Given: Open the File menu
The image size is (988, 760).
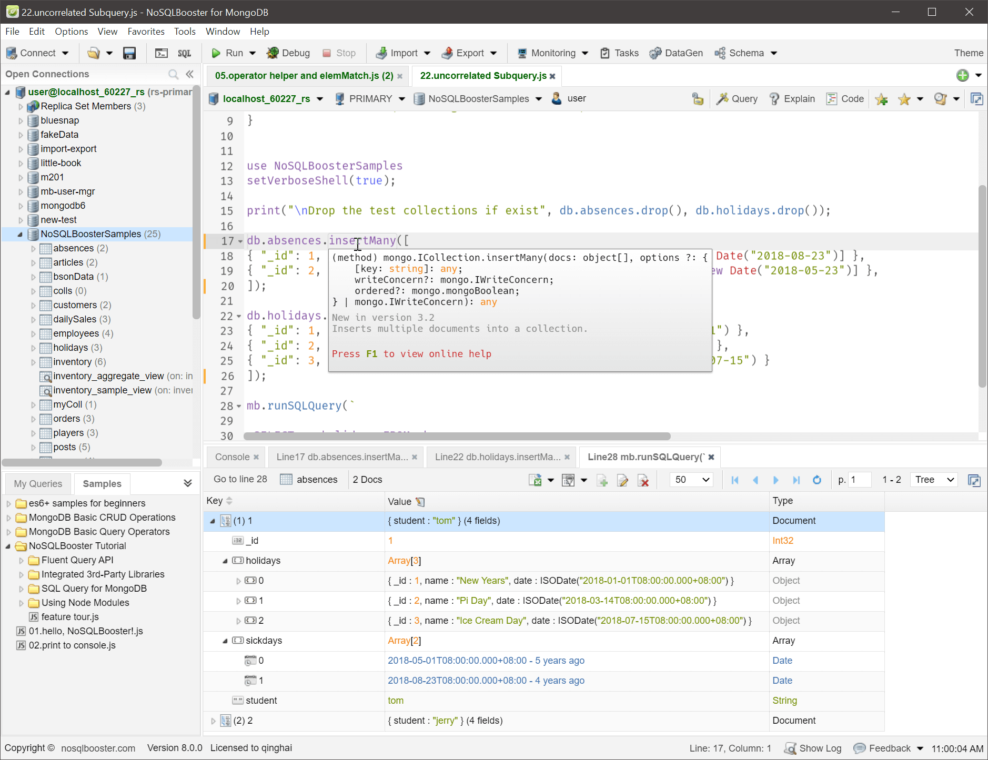Looking at the screenshot, I should tap(12, 32).
